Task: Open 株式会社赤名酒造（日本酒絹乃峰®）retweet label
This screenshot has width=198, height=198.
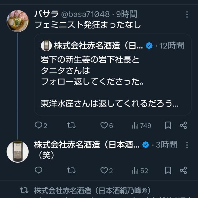Action: (92, 190)
